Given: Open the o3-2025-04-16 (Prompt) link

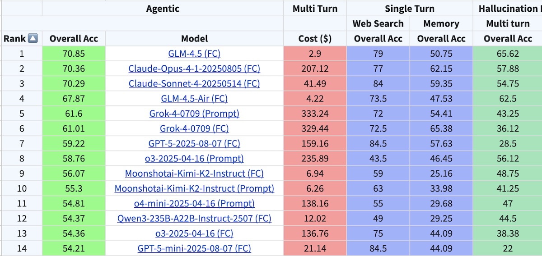Looking at the screenshot, I should (x=194, y=159).
